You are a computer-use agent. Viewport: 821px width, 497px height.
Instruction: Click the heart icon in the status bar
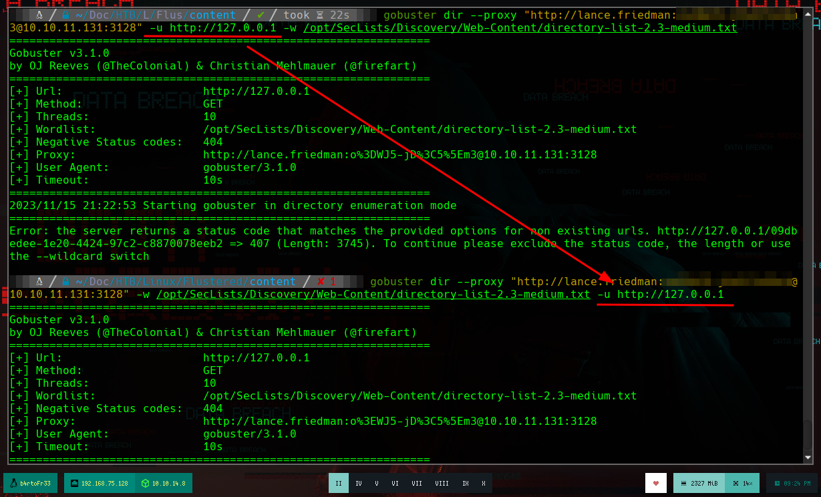click(656, 483)
